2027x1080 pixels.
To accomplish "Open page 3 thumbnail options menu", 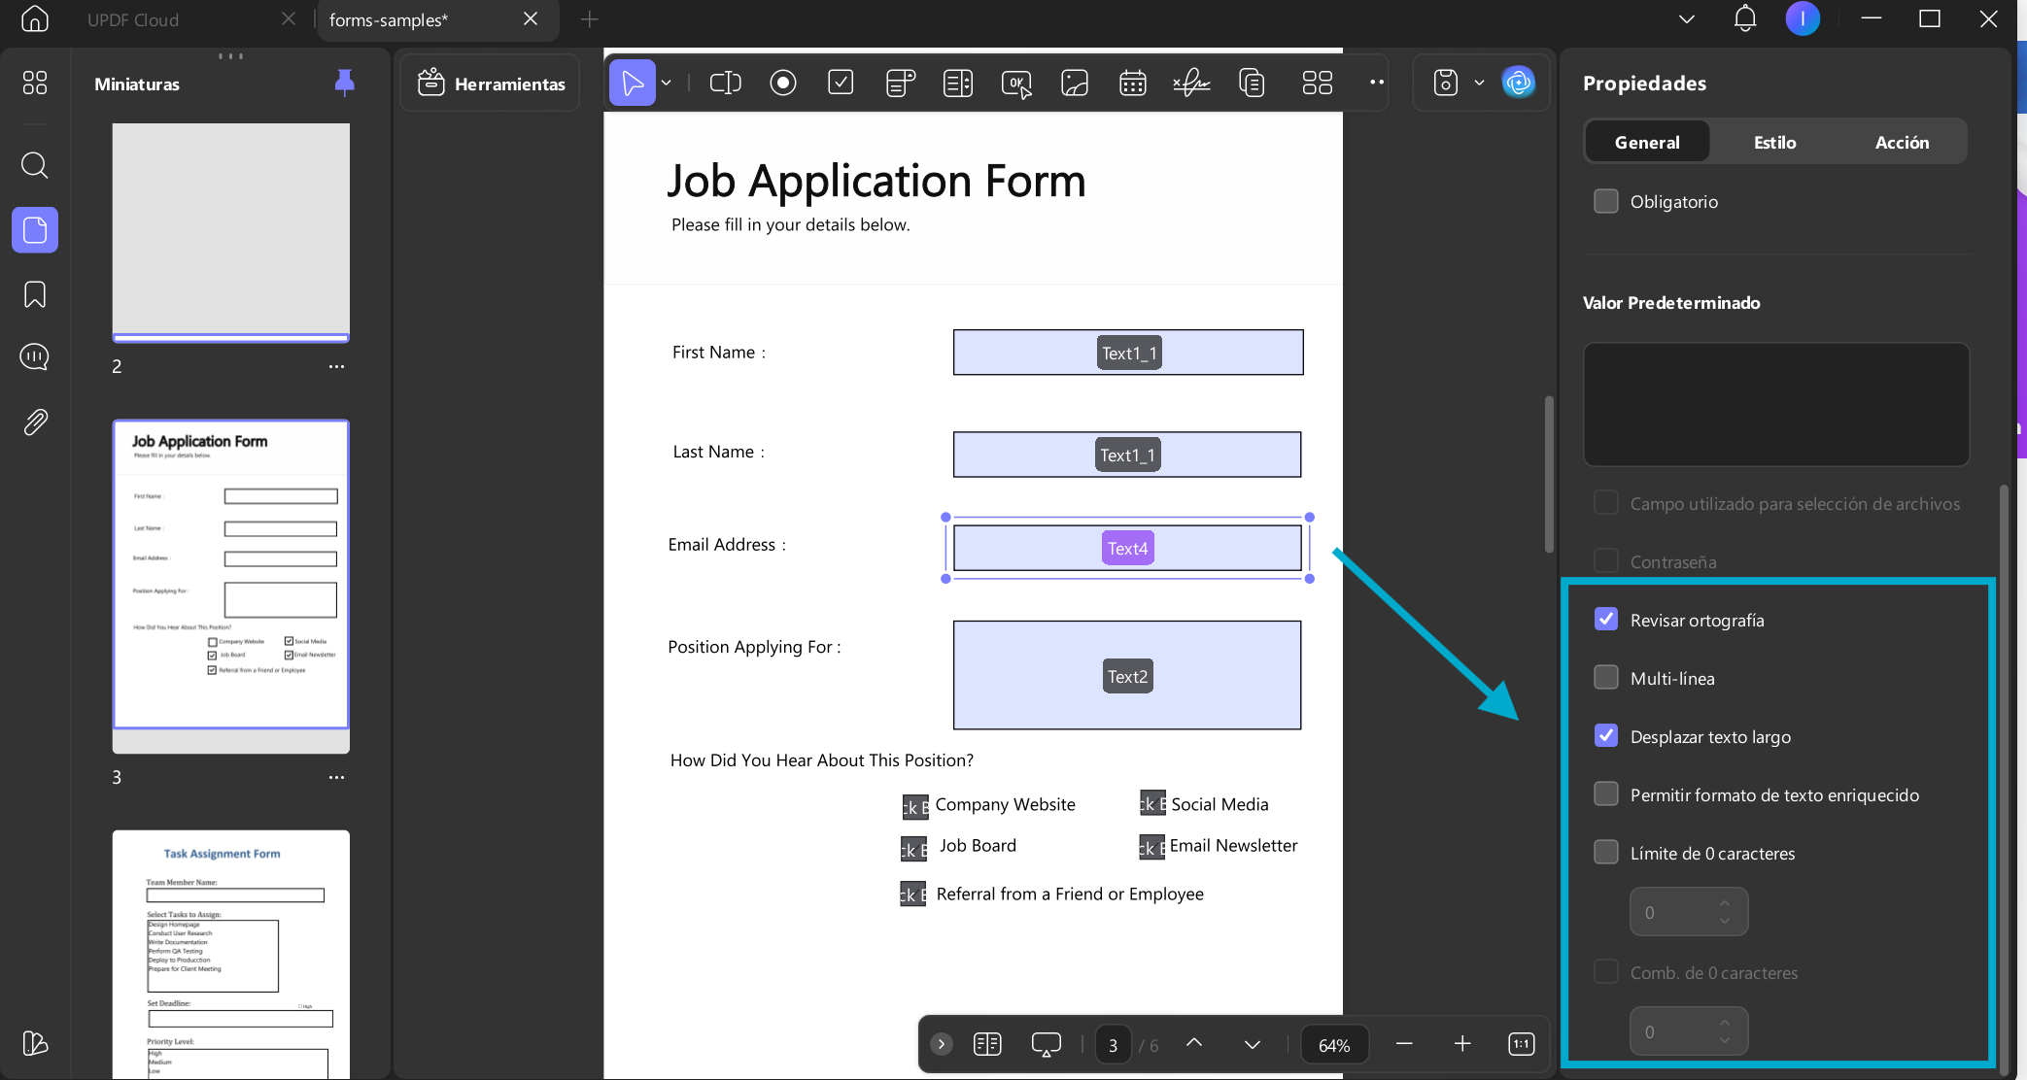I will tap(336, 777).
